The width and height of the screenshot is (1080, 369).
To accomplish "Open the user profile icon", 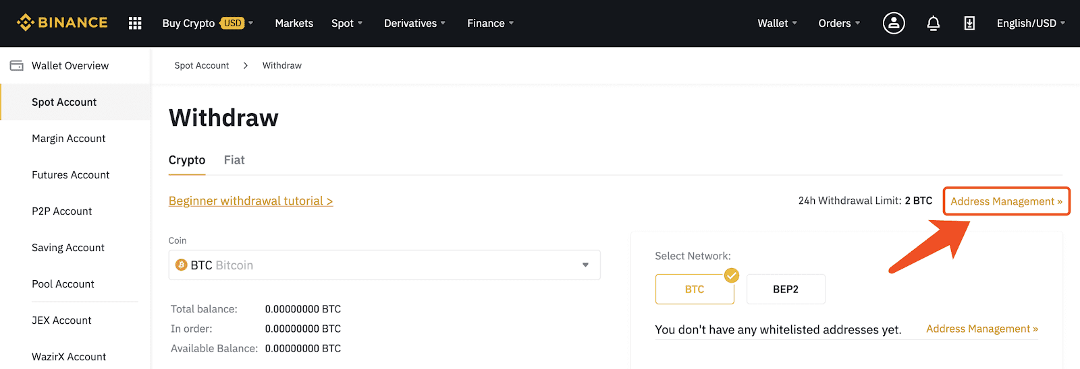I will (894, 23).
